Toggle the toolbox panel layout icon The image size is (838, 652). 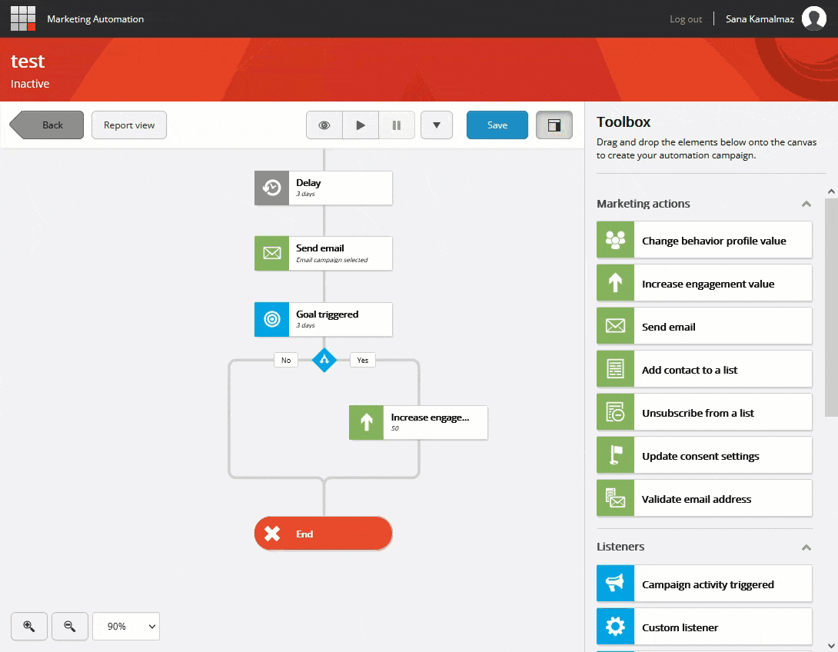pos(554,125)
